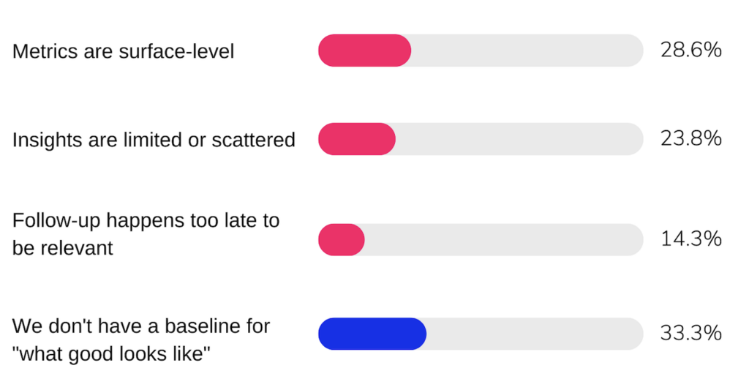Click the "Follow-up happens too late to" line
The height and width of the screenshot is (390, 749).
[146, 220]
